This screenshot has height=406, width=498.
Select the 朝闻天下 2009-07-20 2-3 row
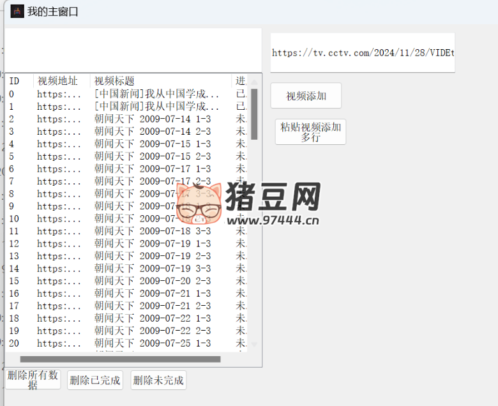pyautogui.click(x=128, y=281)
